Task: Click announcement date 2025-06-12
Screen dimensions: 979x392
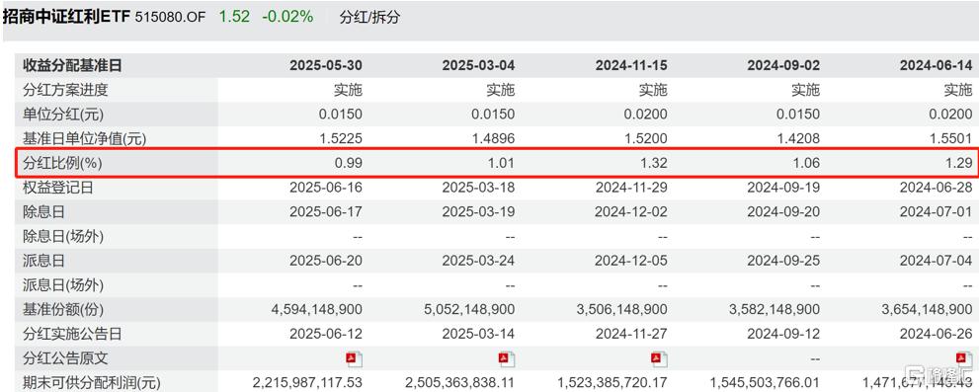Action: click(325, 334)
